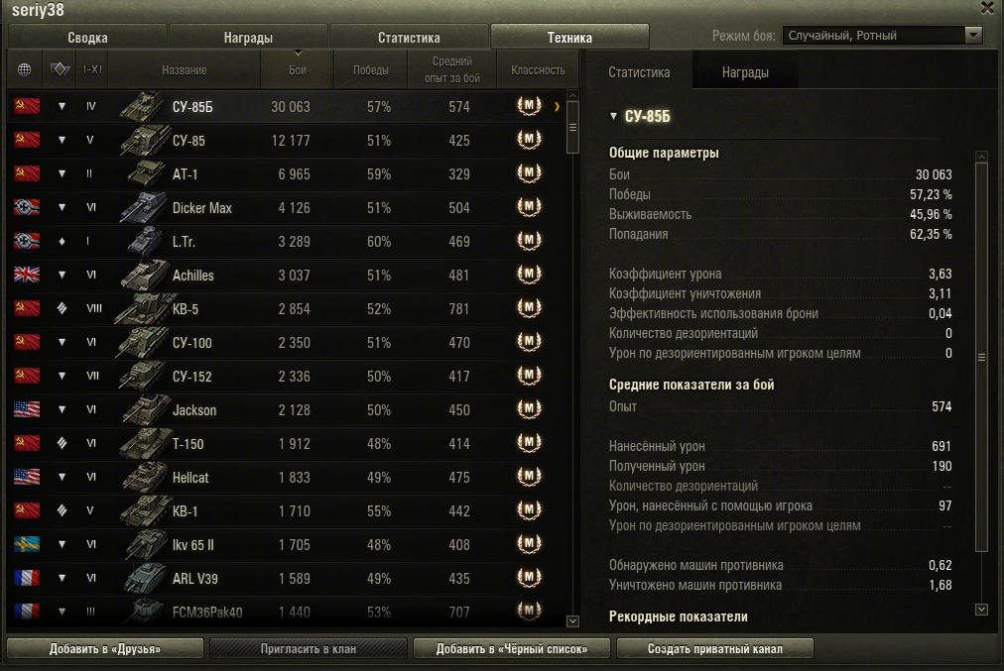Click the Soviet flag on КВ-5 row

tap(27, 308)
